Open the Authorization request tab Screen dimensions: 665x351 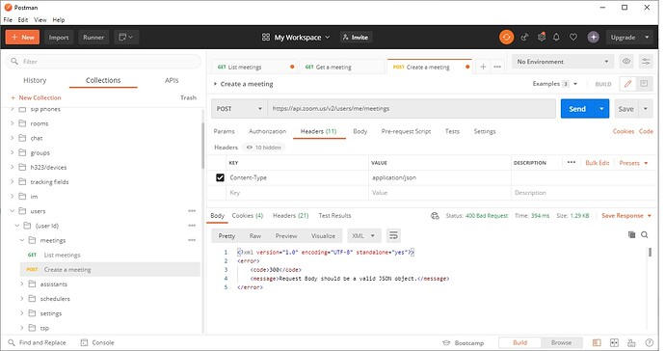tap(267, 131)
